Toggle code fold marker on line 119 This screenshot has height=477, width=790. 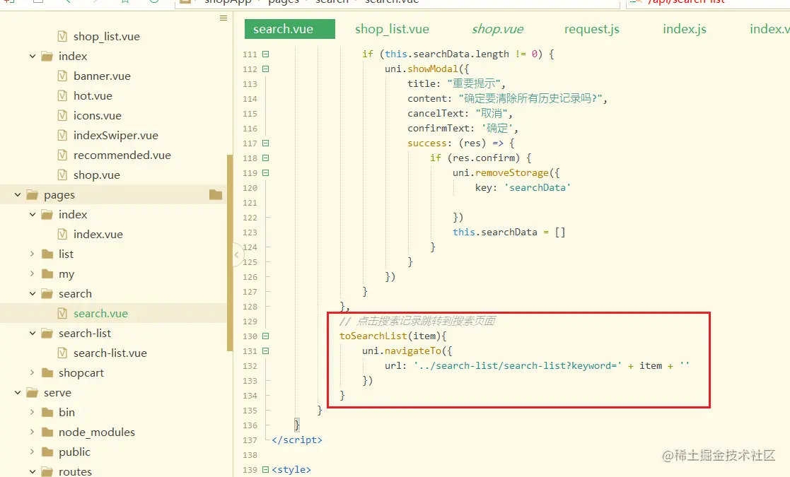[x=265, y=172]
